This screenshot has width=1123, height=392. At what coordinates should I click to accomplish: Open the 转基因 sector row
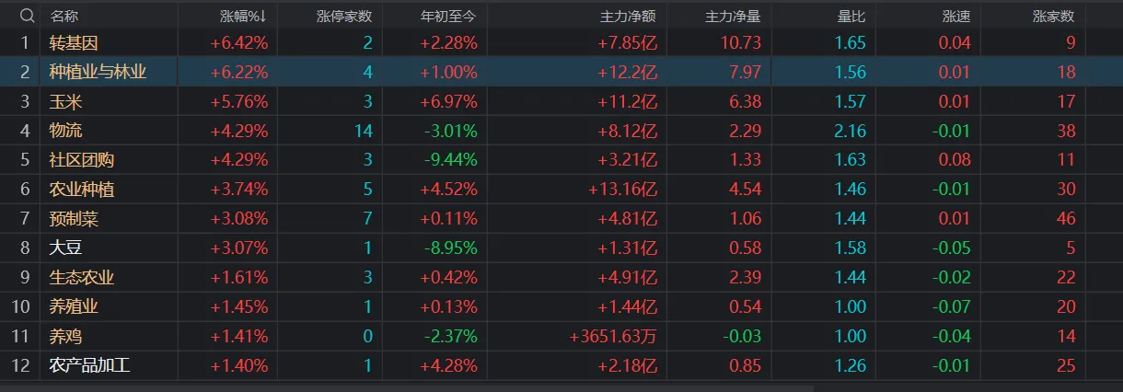[x=74, y=42]
